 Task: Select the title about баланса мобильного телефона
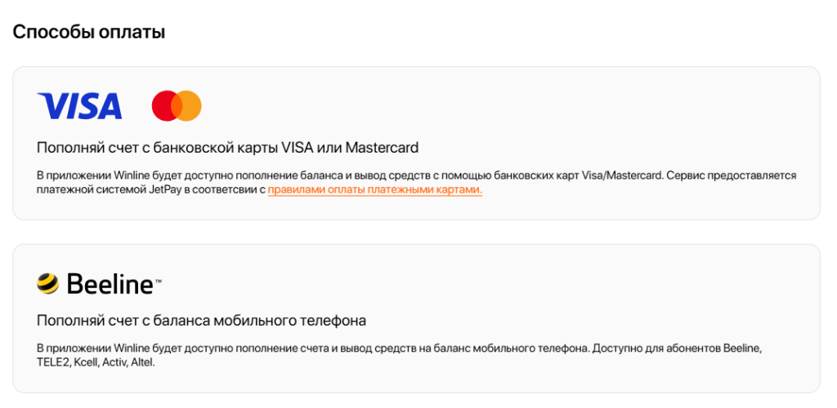[201, 322]
